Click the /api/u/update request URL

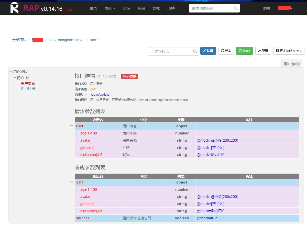click(x=100, y=95)
